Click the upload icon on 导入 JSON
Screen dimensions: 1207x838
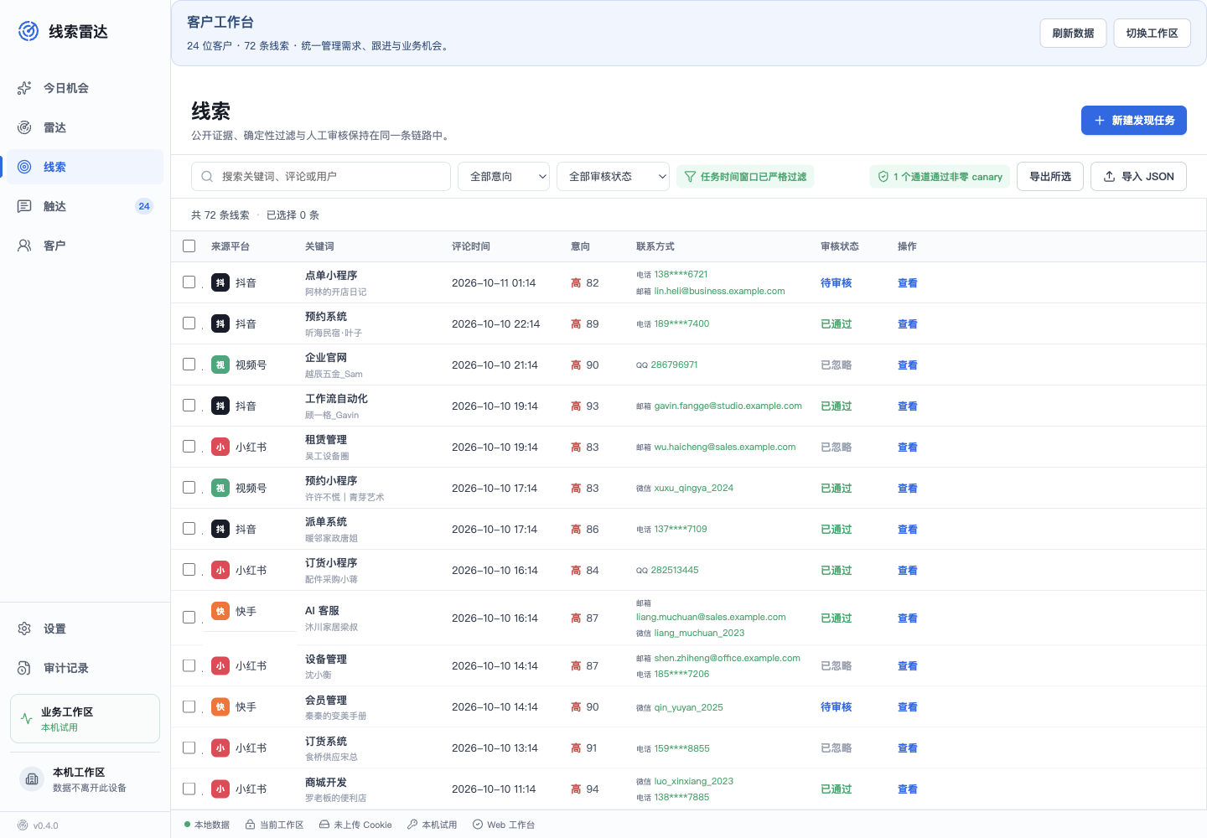click(1109, 177)
